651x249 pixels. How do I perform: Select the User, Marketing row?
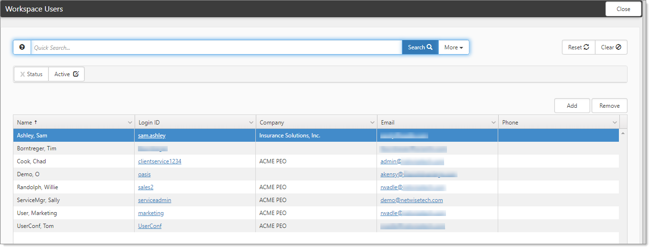click(316, 213)
